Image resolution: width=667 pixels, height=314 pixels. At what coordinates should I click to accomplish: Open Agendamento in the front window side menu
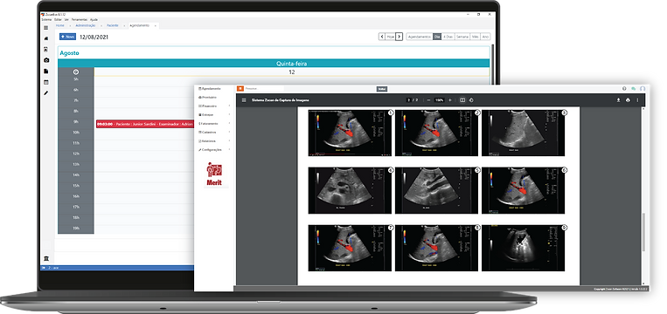click(x=210, y=88)
